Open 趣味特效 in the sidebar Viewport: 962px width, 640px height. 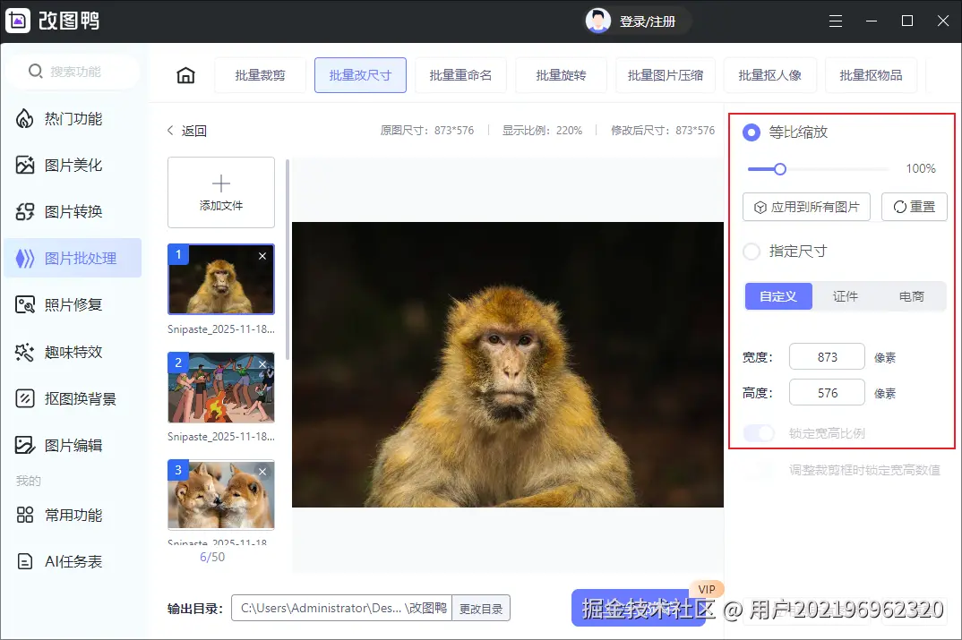pyautogui.click(x=73, y=352)
